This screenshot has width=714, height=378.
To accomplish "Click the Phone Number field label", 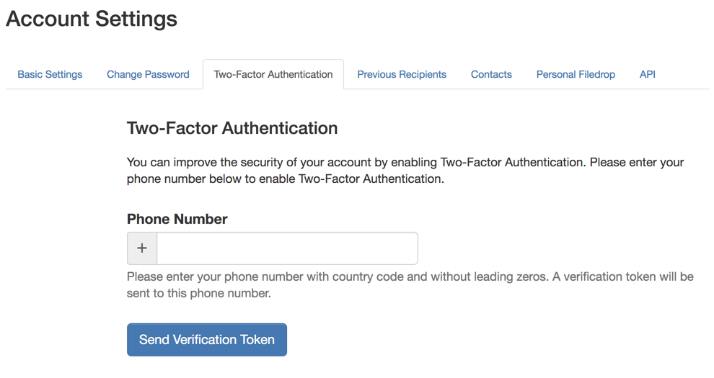I will (177, 219).
